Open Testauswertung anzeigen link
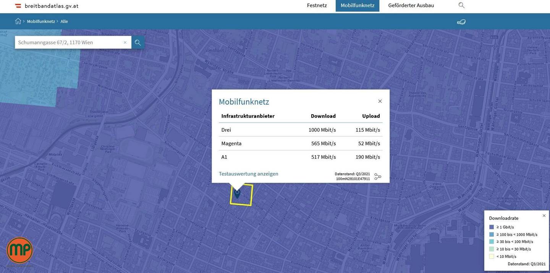Image resolution: width=550 pixels, height=273 pixels. 249,174
